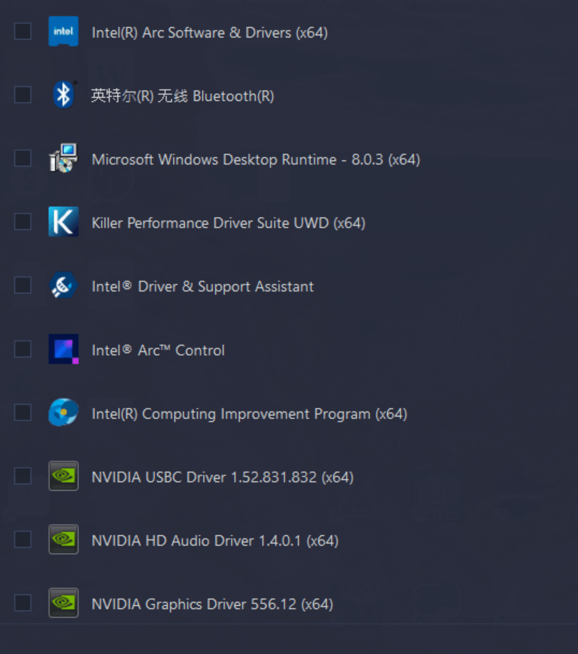The height and width of the screenshot is (654, 578).
Task: Click "Killer Performance Driver Suite UWD (x64)" text
Action: pyautogui.click(x=229, y=223)
